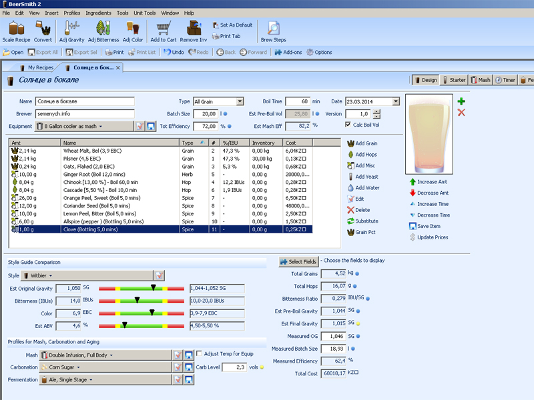Viewport: 534px width, 400px height.
Task: Click Substitute ingredient
Action: pos(362,221)
